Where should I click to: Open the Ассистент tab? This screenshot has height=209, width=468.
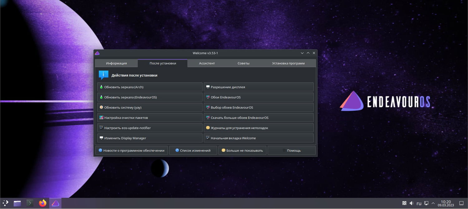tap(207, 63)
